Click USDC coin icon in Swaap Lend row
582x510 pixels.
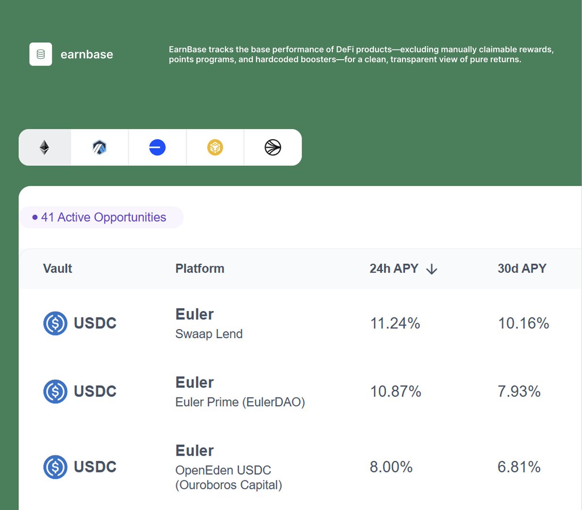point(55,323)
